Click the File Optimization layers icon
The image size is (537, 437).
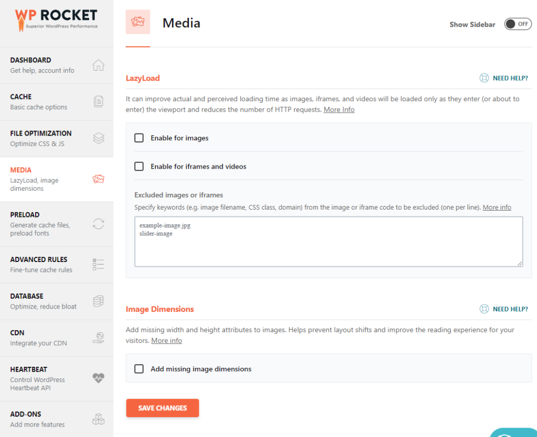pyautogui.click(x=98, y=138)
